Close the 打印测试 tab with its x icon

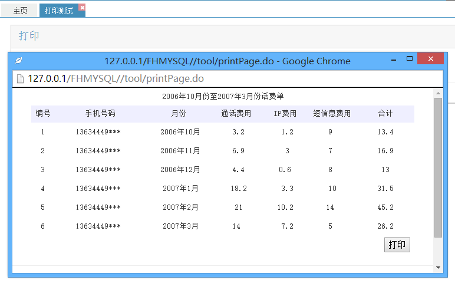tap(83, 8)
